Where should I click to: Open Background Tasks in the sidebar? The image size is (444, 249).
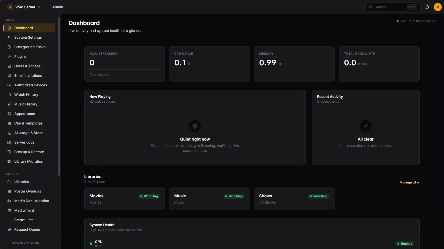coord(29,47)
